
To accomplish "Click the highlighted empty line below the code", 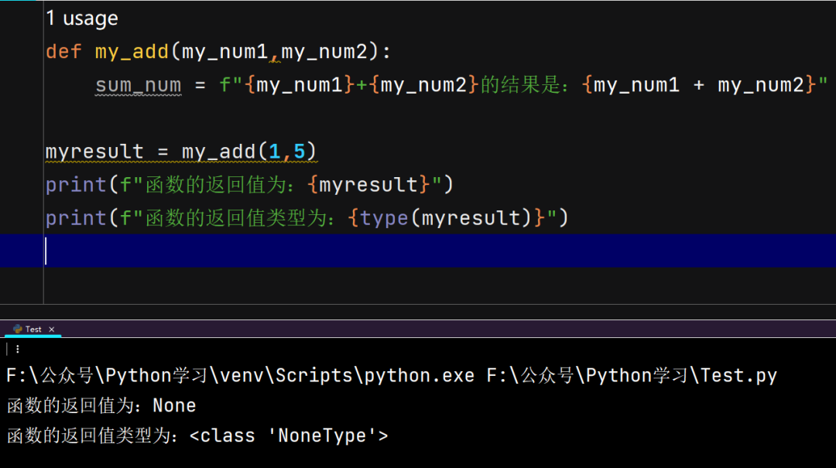I will [232, 251].
